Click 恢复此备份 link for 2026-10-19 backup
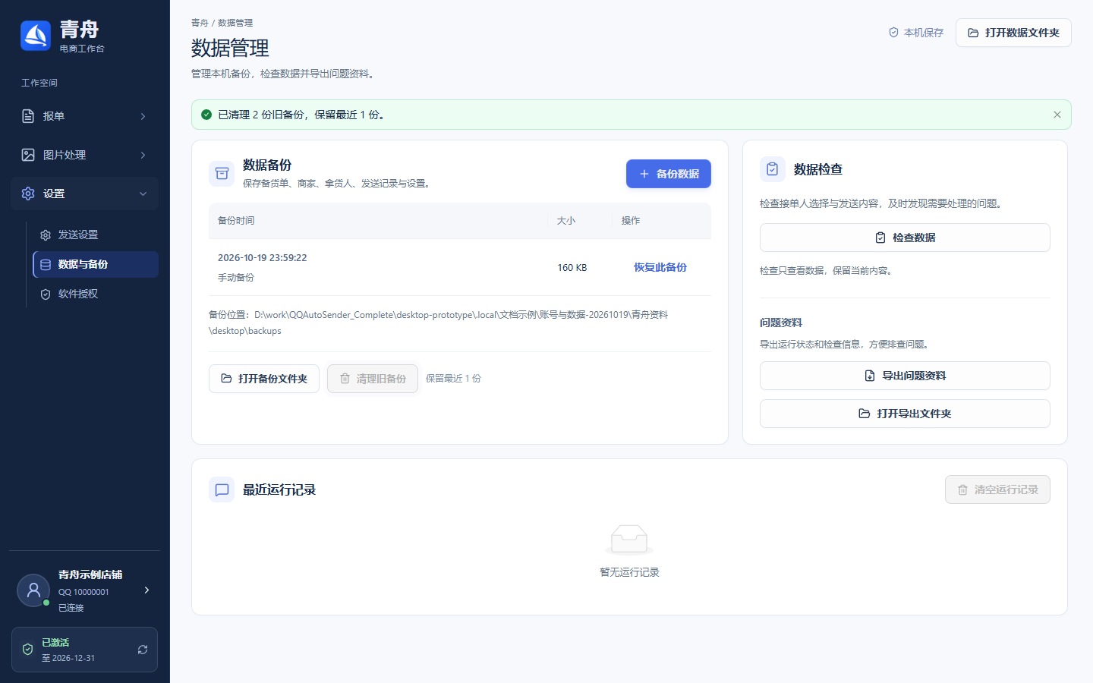 (x=660, y=267)
